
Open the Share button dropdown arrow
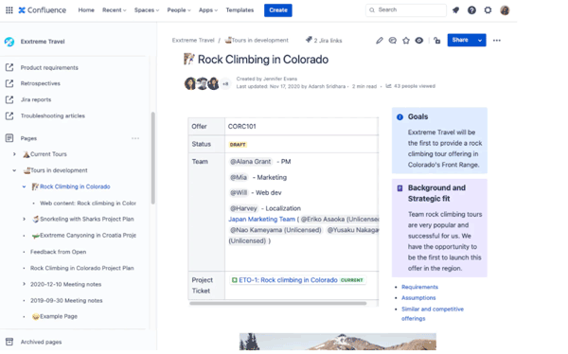tap(480, 40)
